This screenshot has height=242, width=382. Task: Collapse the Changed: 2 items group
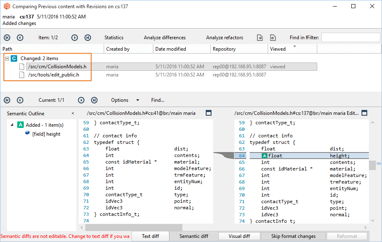pyautogui.click(x=7, y=58)
